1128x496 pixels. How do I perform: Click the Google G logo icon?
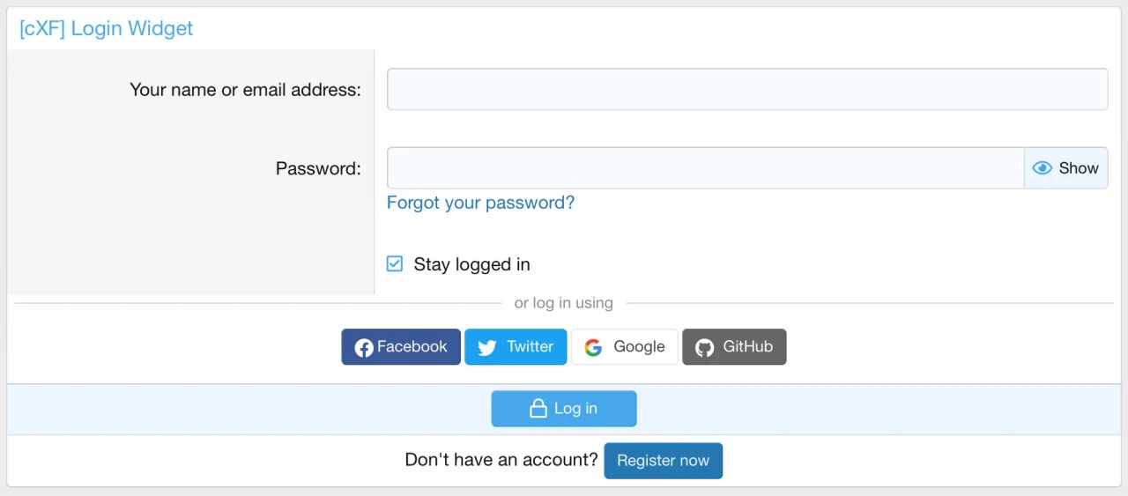tap(593, 348)
